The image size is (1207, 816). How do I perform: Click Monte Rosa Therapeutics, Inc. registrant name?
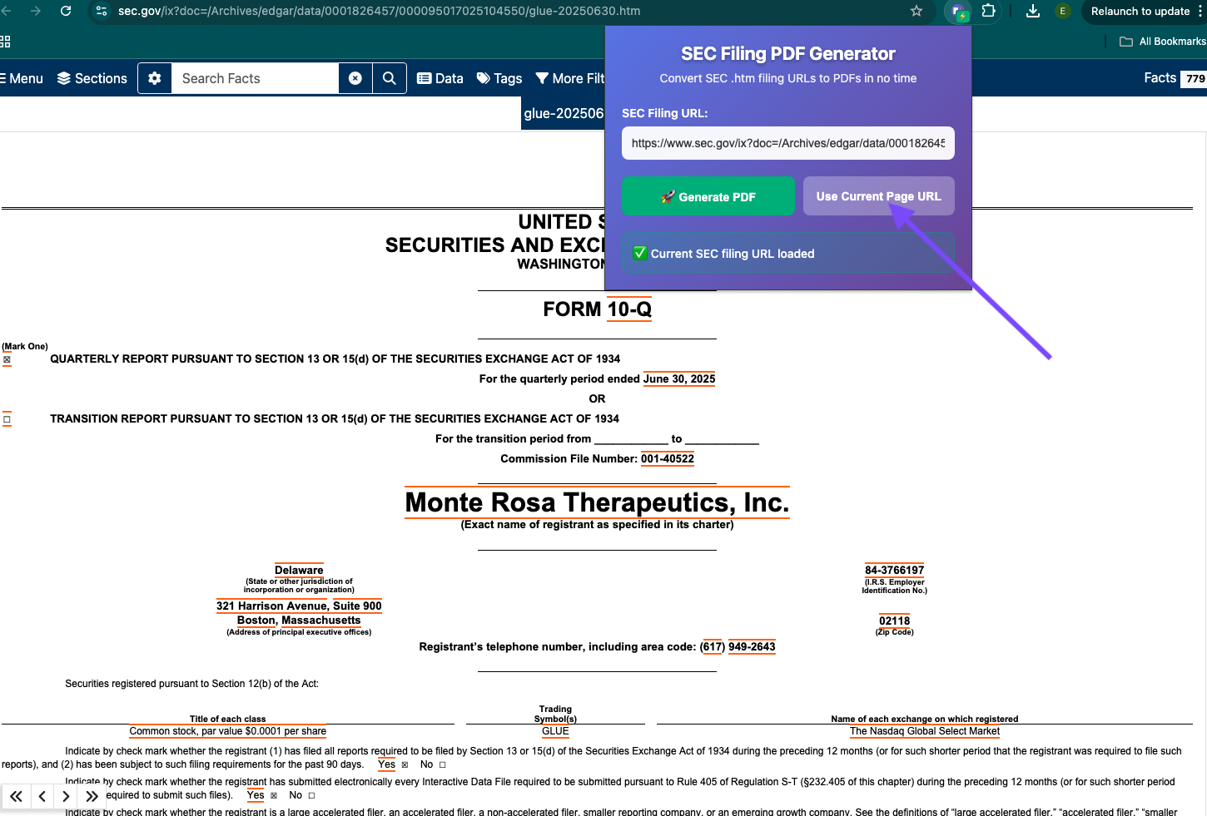[597, 502]
